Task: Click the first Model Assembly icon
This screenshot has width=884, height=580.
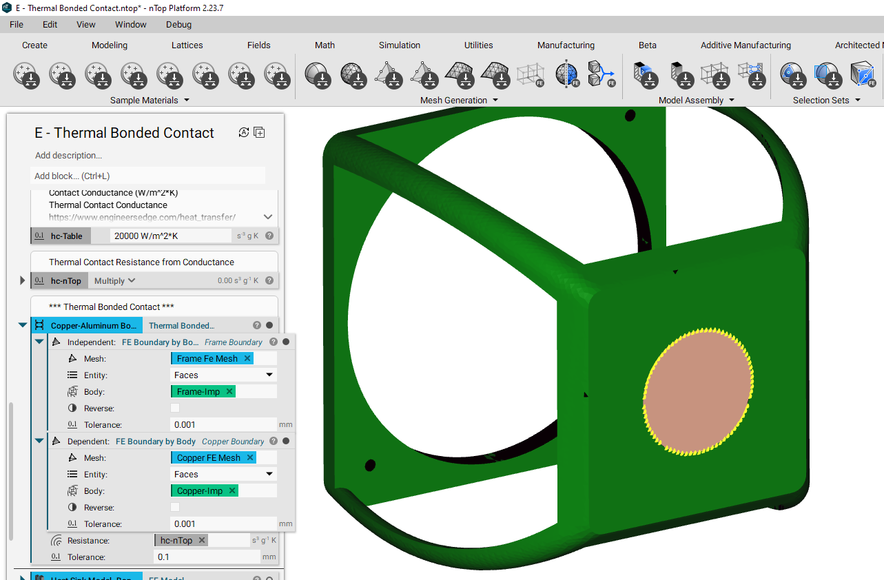Action: pos(646,74)
